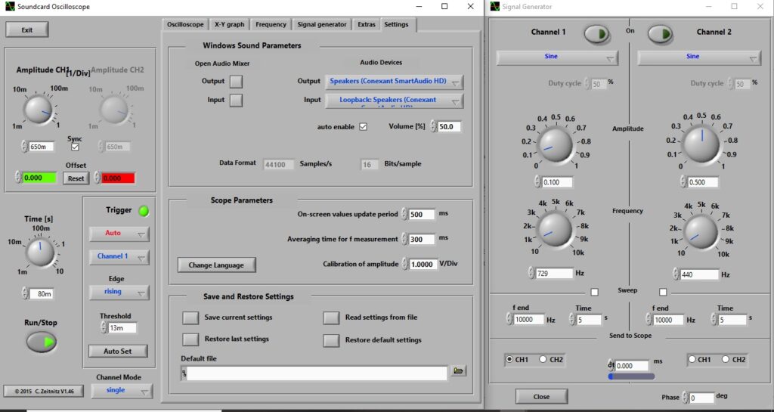
Task: Switch to the Extras tab
Action: (367, 25)
